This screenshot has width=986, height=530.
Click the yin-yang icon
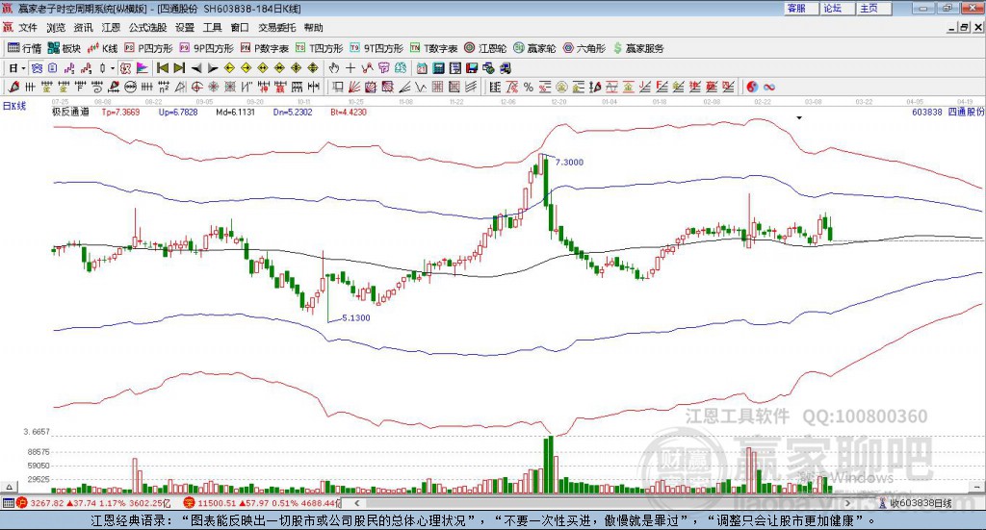coord(752,87)
